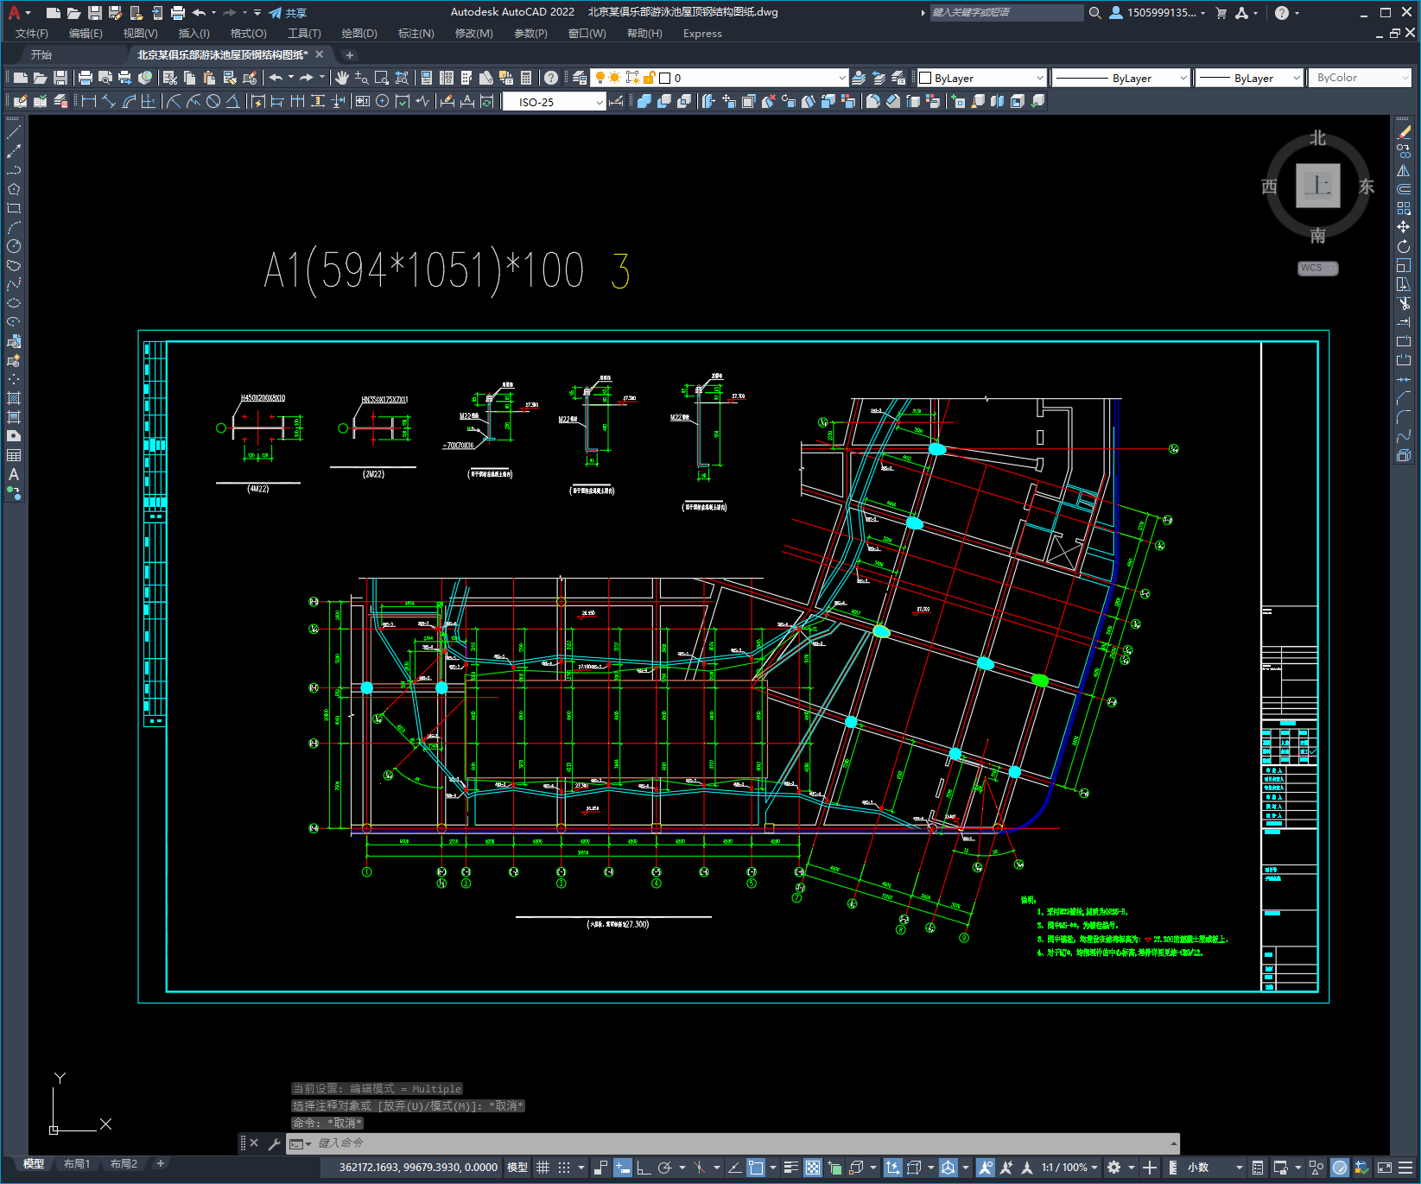Viewport: 1421px width, 1184px height.
Task: Select the Polygon draw tool
Action: (x=14, y=190)
